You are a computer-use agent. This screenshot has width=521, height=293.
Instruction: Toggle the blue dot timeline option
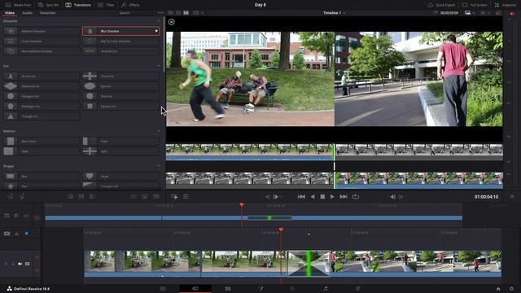tap(27, 234)
